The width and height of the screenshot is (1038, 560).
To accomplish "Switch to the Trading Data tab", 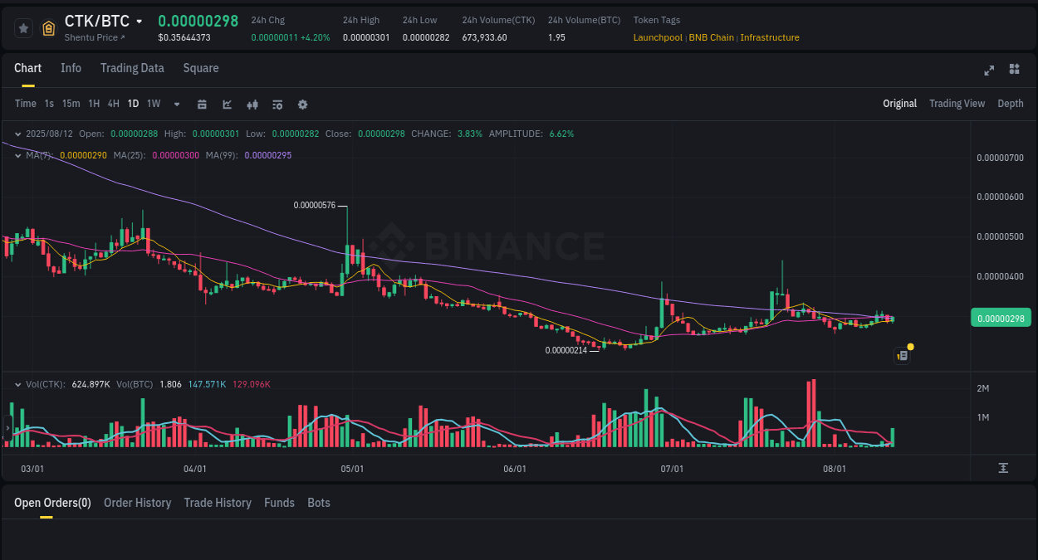I will 132,68.
